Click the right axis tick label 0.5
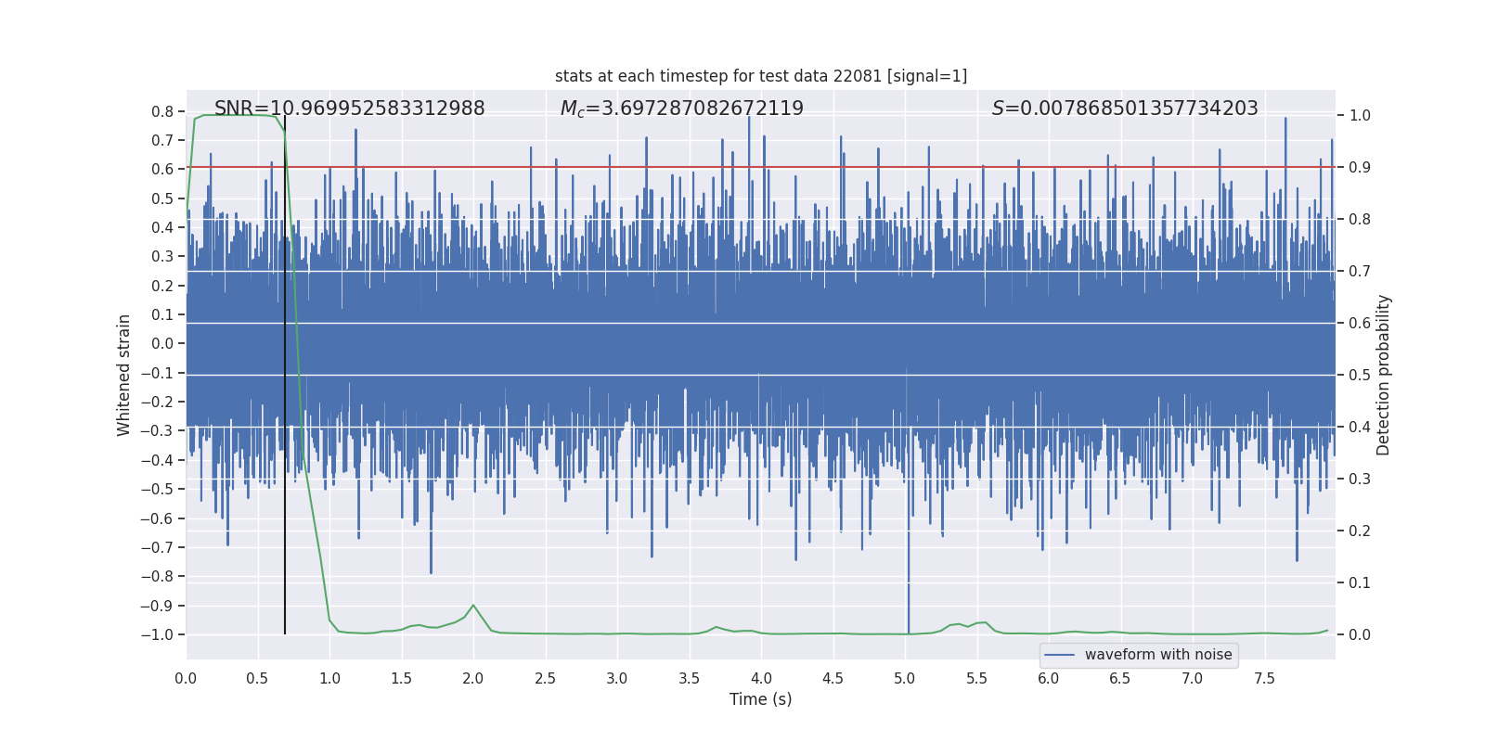The height and width of the screenshot is (742, 1485). tap(1360, 376)
